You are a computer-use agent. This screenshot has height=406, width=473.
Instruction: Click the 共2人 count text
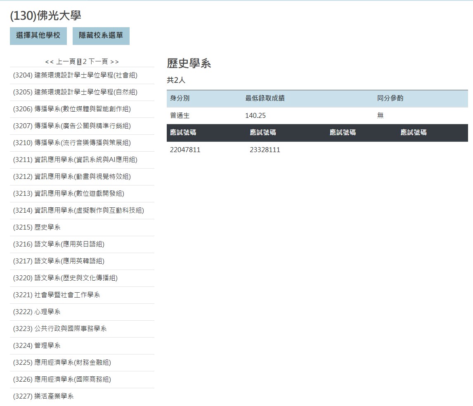(176, 80)
